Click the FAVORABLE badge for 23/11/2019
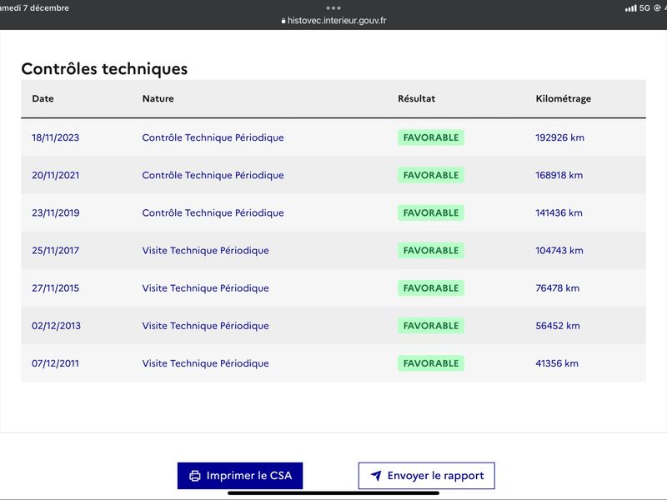667x500 pixels. 431,213
